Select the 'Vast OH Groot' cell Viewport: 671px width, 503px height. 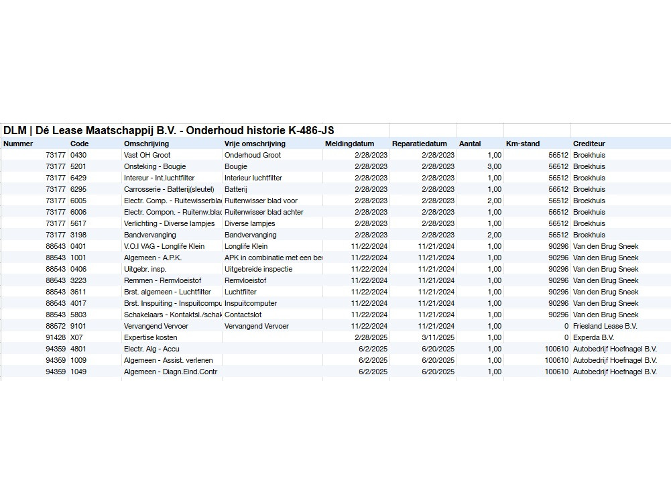click(x=147, y=155)
